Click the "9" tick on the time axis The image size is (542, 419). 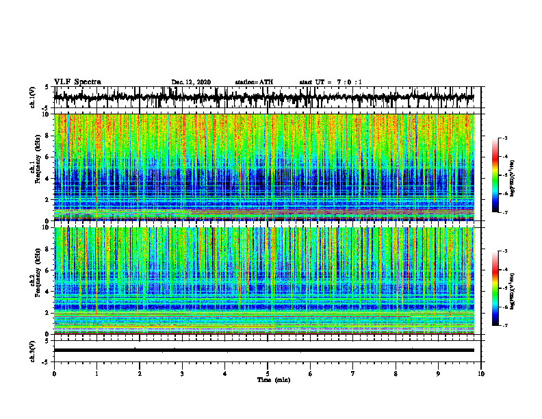pyautogui.click(x=438, y=374)
